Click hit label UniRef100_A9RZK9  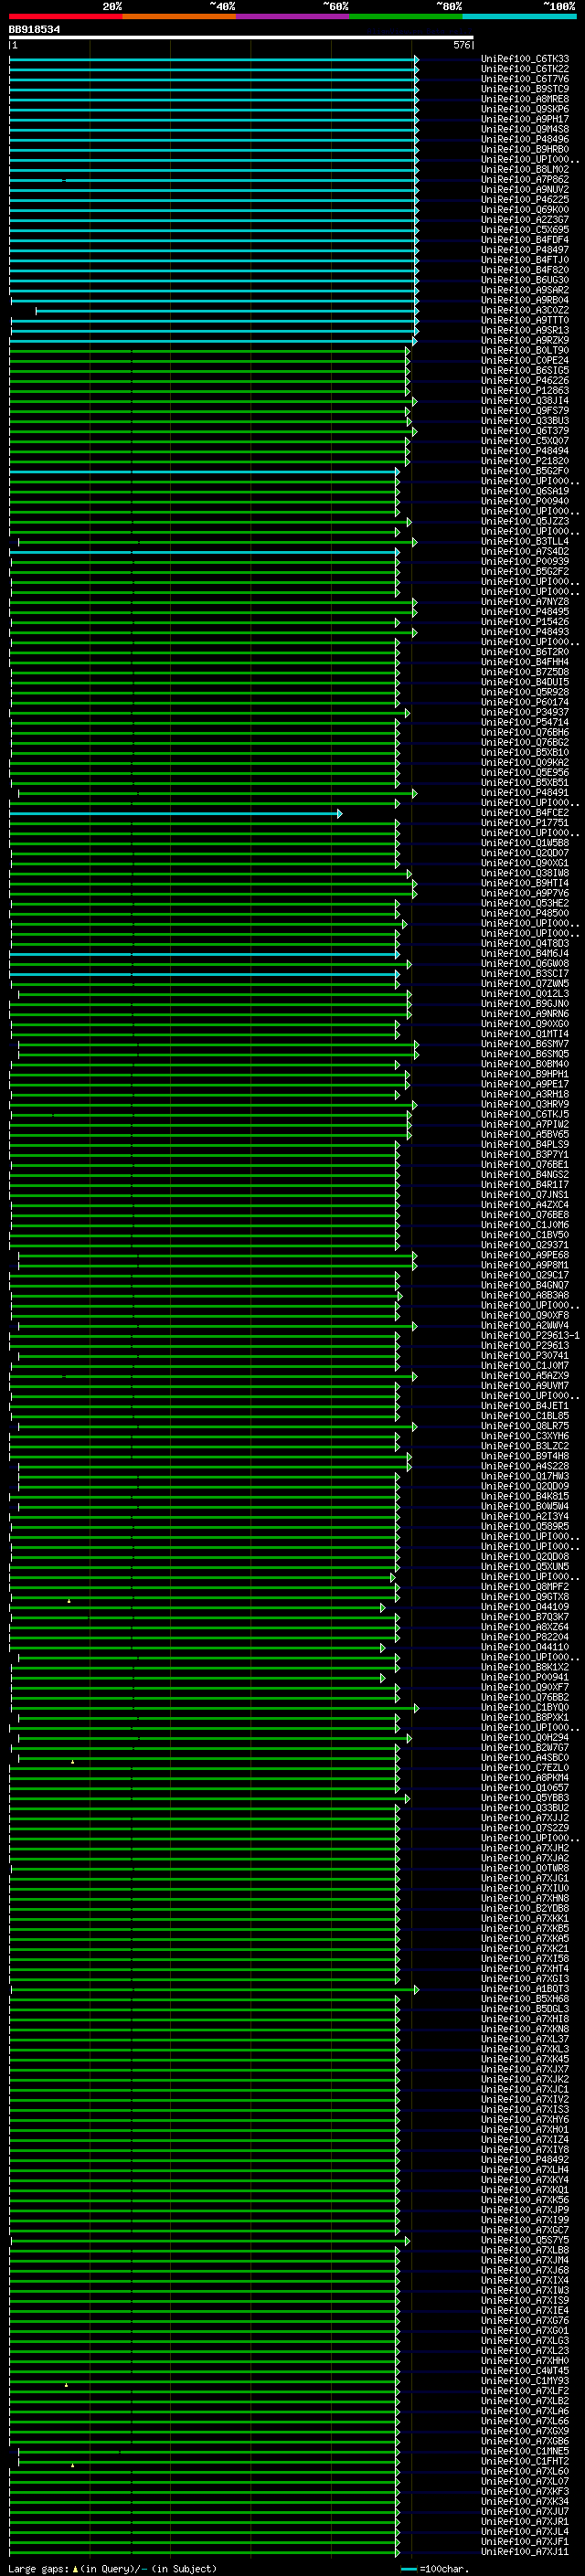point(525,340)
